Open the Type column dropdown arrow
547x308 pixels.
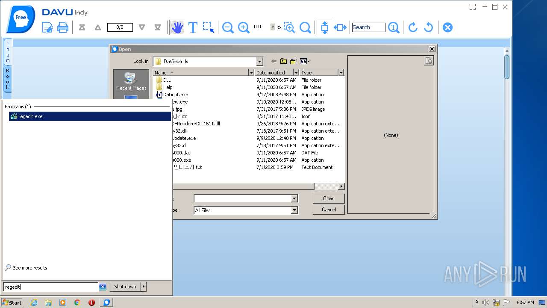[x=341, y=73]
